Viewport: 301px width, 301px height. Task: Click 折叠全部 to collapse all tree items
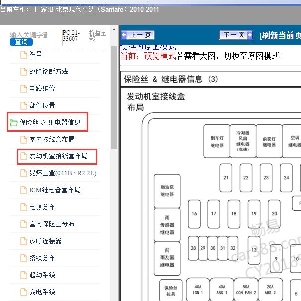98,36
